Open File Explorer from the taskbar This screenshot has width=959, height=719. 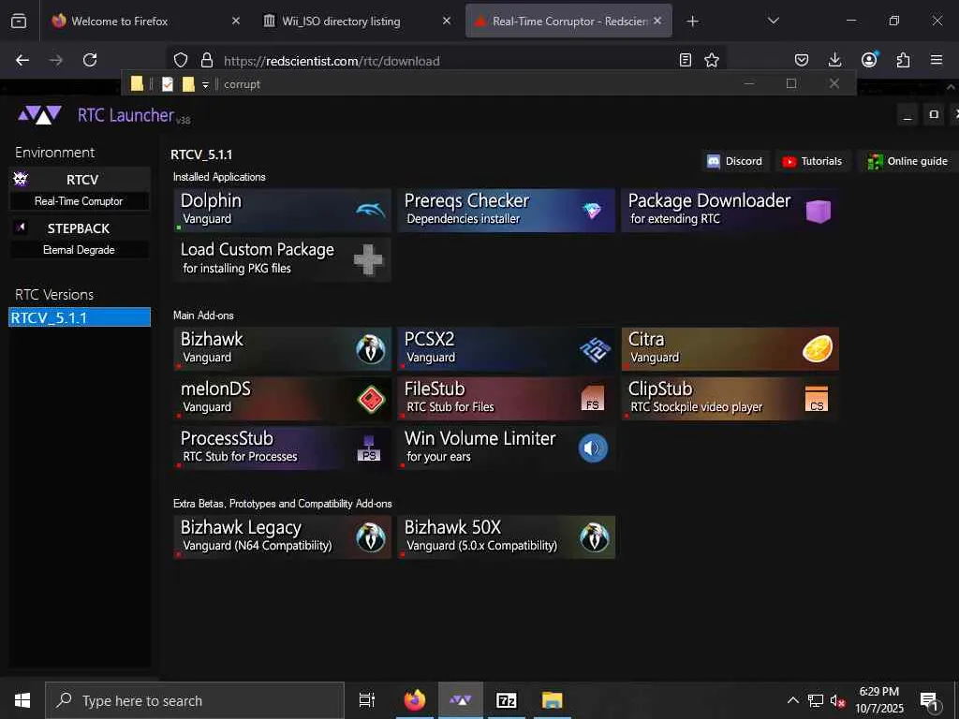coord(553,700)
